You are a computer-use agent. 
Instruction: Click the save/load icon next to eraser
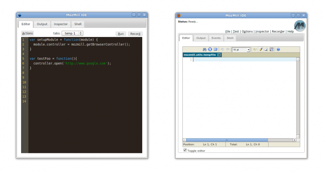tap(271, 49)
